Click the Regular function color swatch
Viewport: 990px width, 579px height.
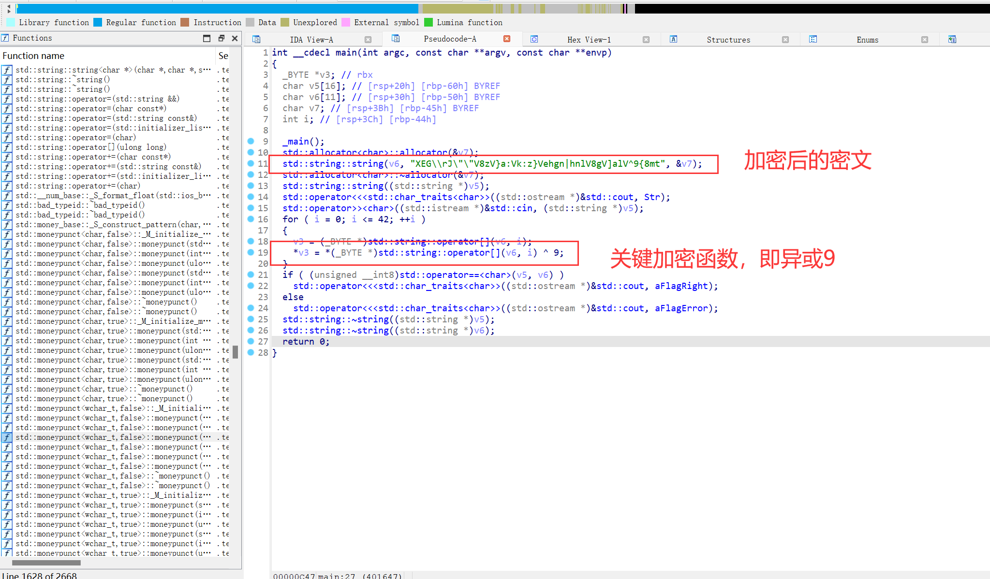98,22
